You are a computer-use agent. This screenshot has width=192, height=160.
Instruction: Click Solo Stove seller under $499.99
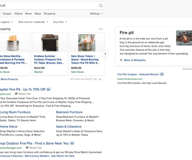[77, 72]
